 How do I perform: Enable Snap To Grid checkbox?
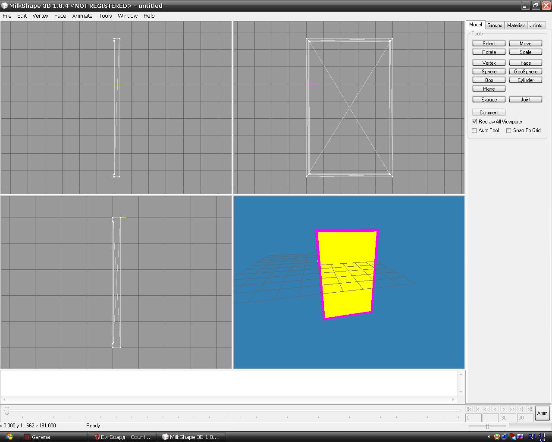click(x=509, y=130)
